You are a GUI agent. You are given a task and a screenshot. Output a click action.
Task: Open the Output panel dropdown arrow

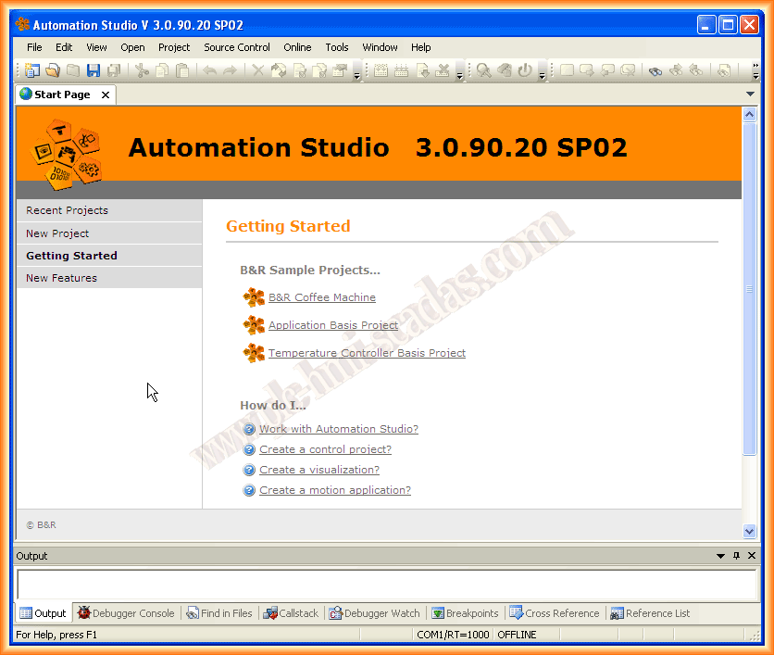721,556
